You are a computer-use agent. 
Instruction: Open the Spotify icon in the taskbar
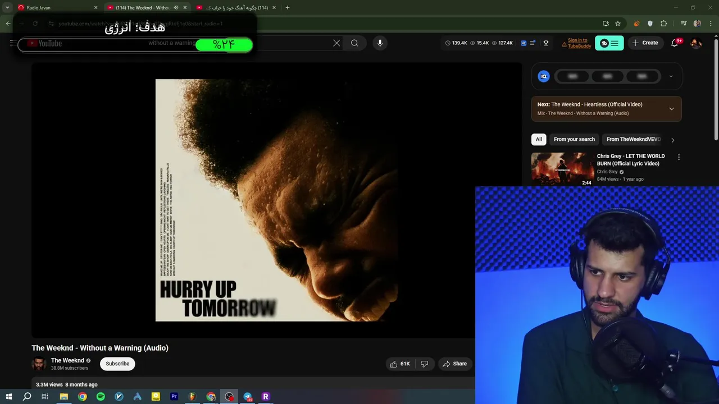pyautogui.click(x=101, y=397)
